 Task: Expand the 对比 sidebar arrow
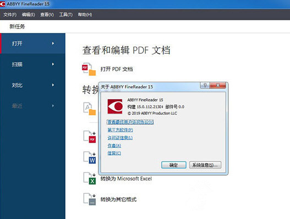coord(53,85)
